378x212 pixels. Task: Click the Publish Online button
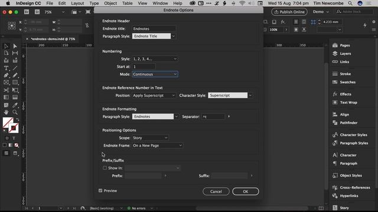[289, 12]
